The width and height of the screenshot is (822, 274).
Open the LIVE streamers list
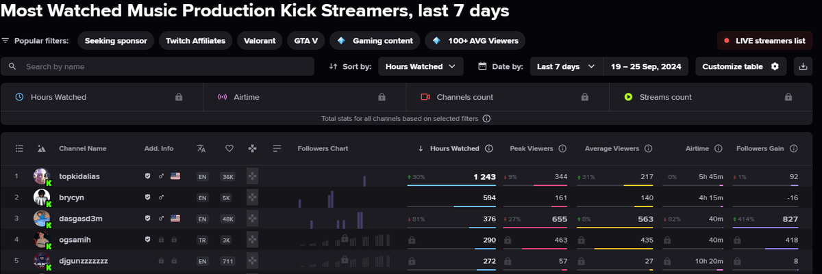pyautogui.click(x=764, y=40)
